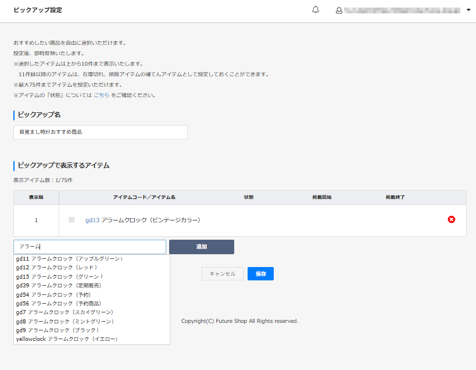Grab the drag handle next to gd13
This screenshot has width=476, height=370.
[x=70, y=220]
